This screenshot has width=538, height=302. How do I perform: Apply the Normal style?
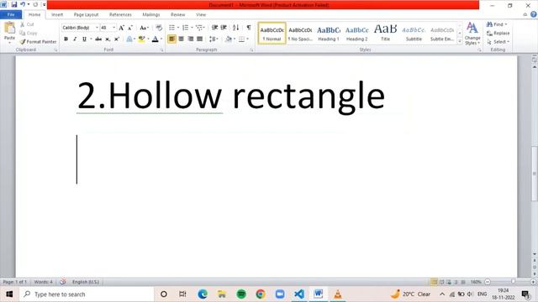pos(272,34)
